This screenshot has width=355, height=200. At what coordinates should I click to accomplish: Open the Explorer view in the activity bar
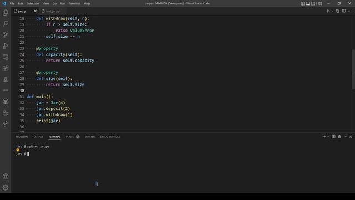pos(6,12)
